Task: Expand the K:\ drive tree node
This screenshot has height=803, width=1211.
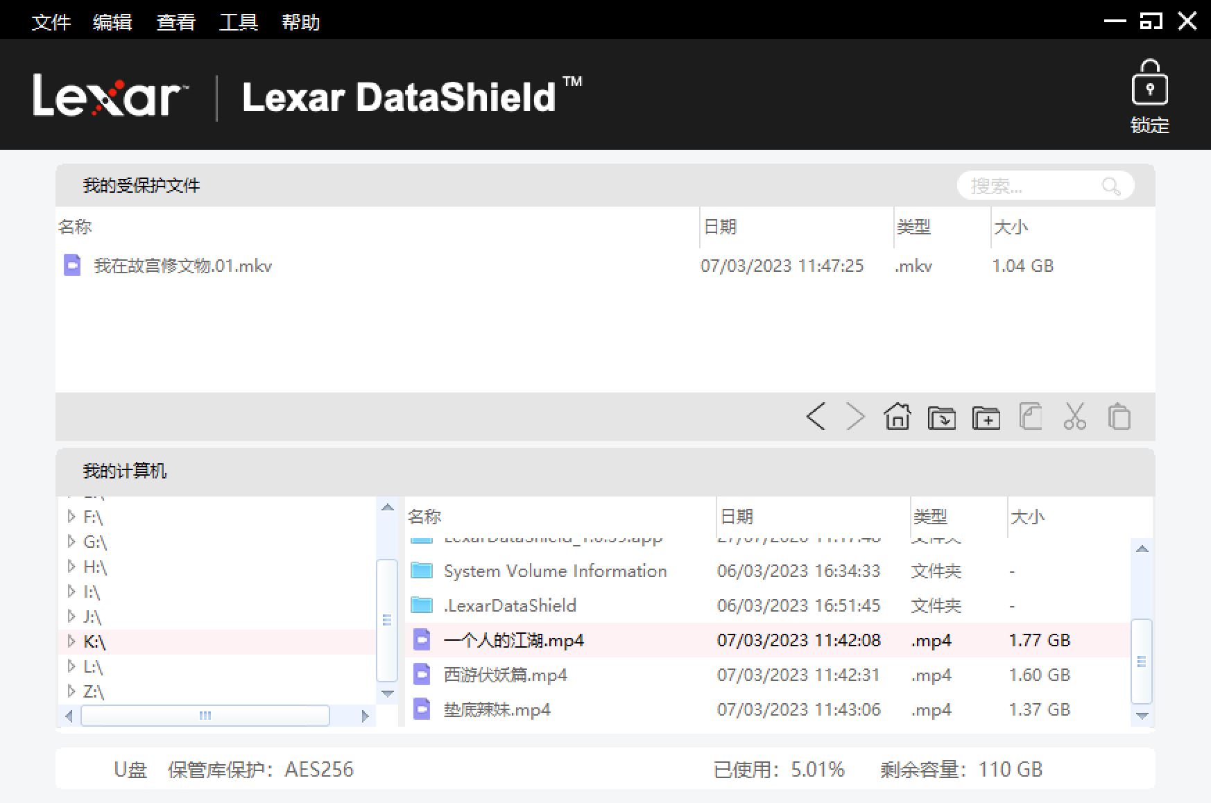Action: point(71,641)
